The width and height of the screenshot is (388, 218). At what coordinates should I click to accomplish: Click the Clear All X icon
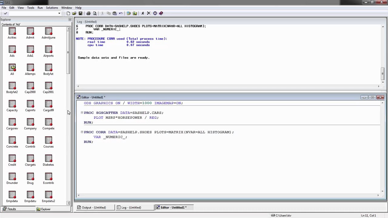(x=149, y=13)
